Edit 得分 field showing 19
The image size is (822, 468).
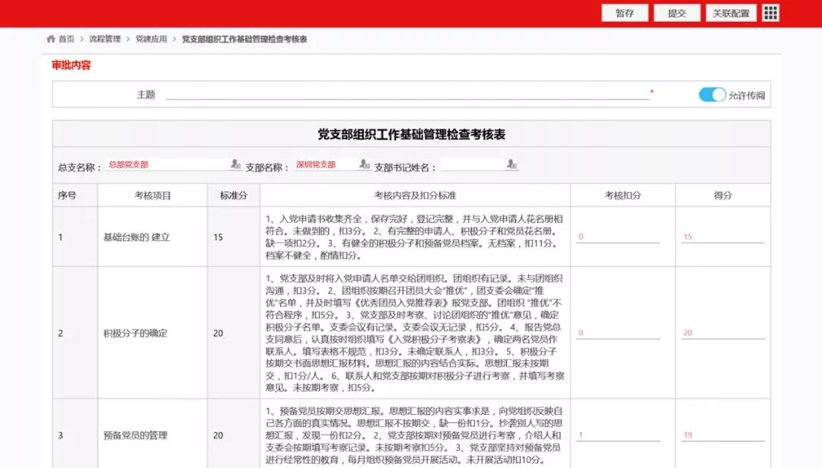[x=722, y=435]
